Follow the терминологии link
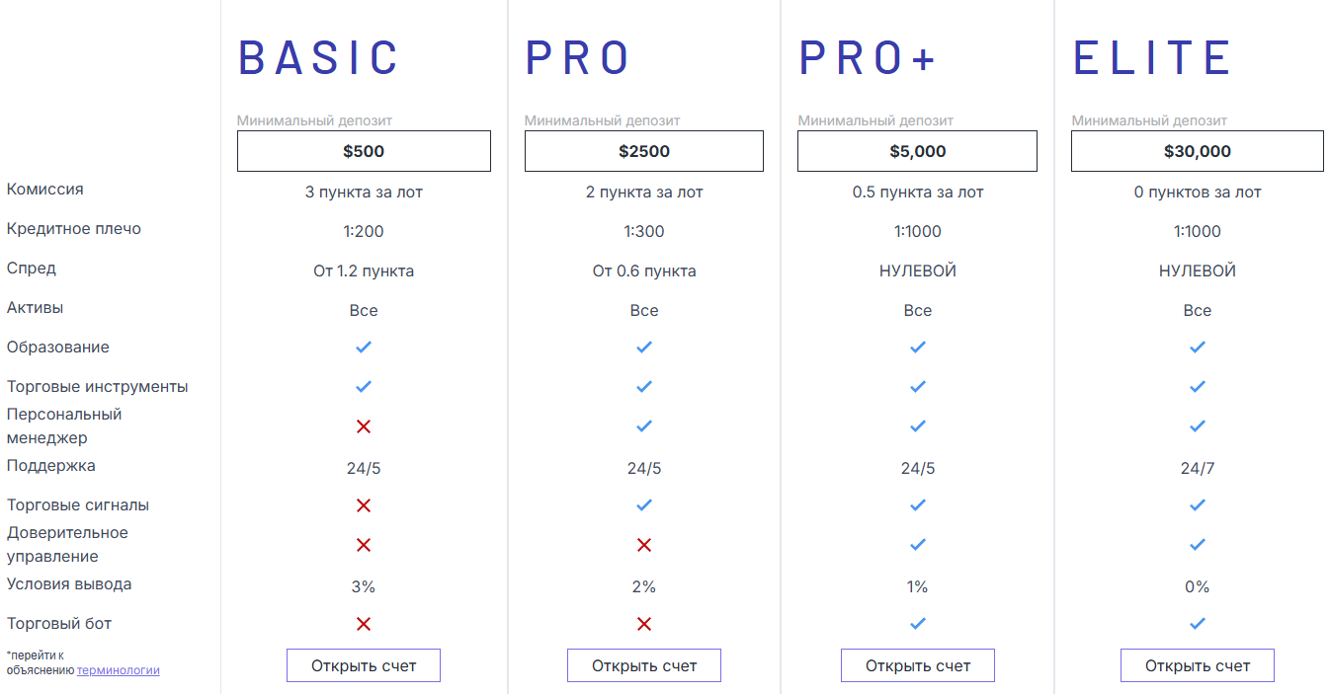Viewport: 1330px width, 694px height. [x=119, y=670]
